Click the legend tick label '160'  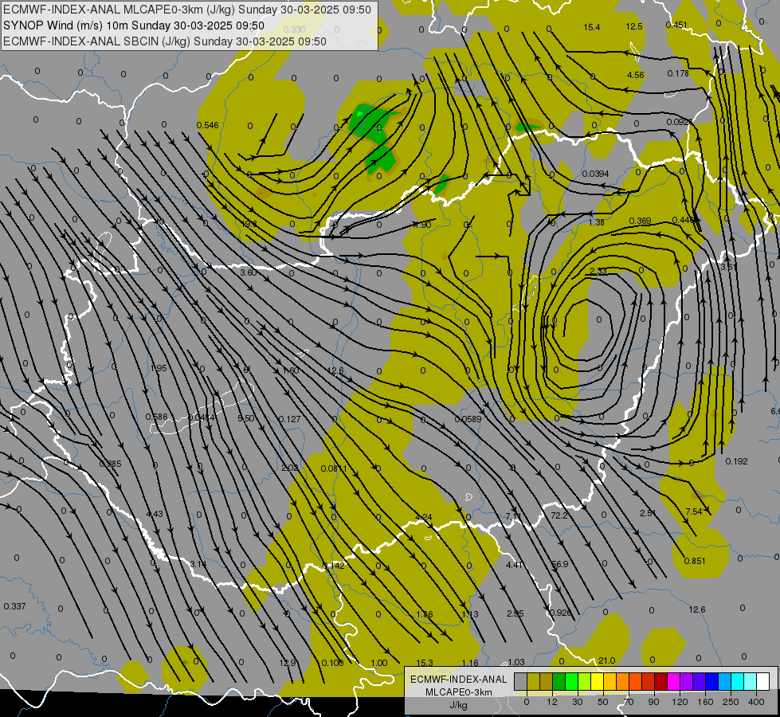(705, 702)
